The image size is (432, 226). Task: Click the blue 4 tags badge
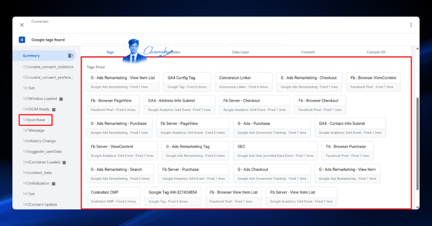click(x=22, y=40)
